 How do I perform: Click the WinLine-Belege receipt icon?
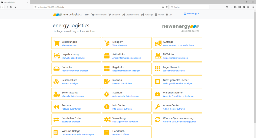(56, 132)
